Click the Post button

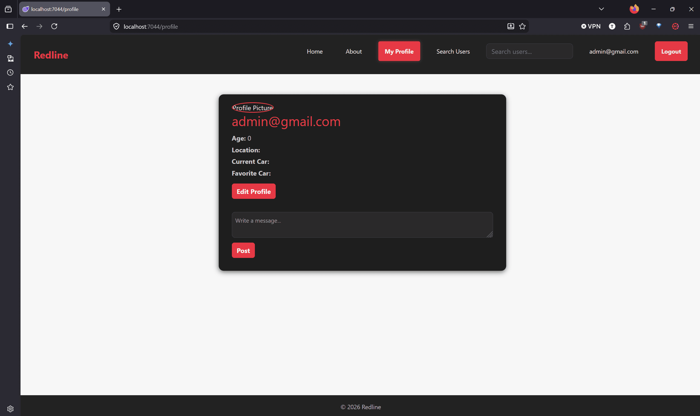pos(243,251)
